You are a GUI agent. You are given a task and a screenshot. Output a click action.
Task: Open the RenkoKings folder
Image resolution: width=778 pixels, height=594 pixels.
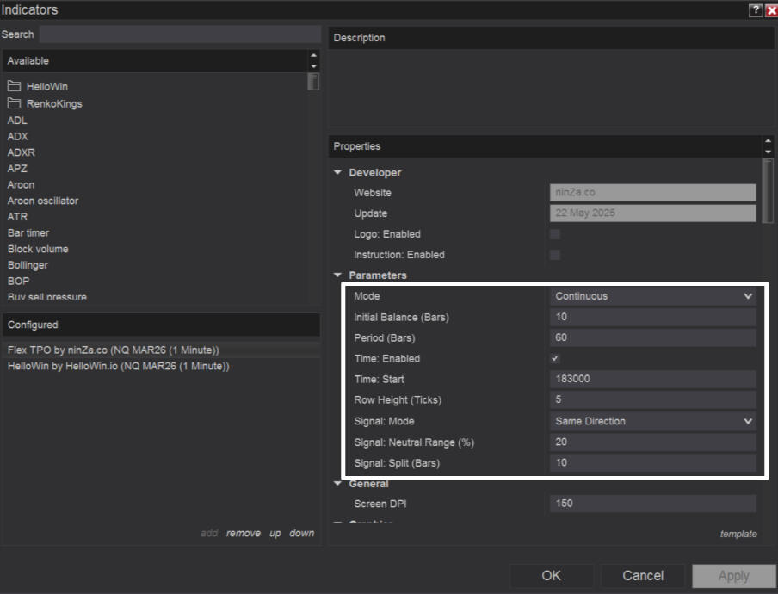tap(53, 103)
